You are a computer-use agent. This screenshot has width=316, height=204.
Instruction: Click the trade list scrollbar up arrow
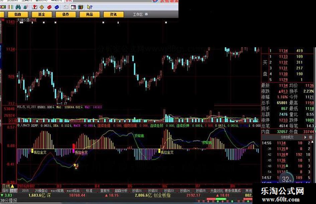coord(313,142)
